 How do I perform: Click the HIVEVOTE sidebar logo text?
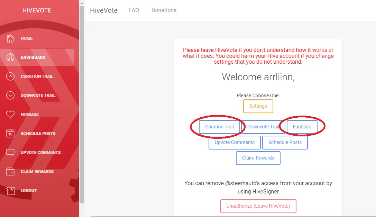click(x=37, y=10)
